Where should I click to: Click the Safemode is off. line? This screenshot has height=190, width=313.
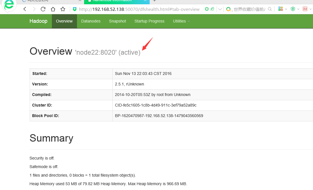pyautogui.click(x=44, y=167)
